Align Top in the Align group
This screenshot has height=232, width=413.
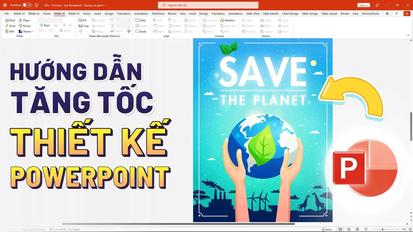coord(173,20)
